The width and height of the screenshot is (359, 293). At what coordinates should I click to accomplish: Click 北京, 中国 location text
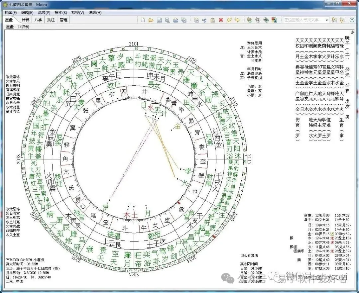pyautogui.click(x=14, y=281)
